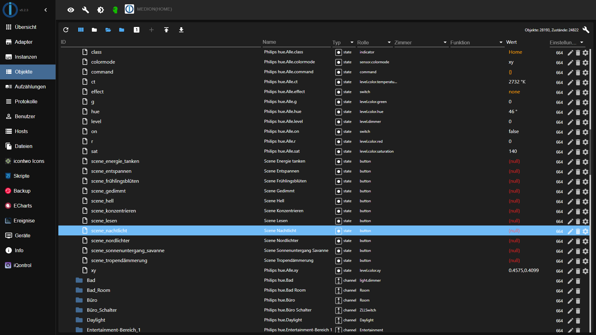Image resolution: width=596 pixels, height=335 pixels.
Task: Delete the Daylight channel
Action: tap(578, 321)
